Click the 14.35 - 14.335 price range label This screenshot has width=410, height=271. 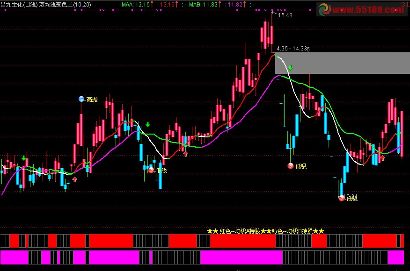coord(291,49)
